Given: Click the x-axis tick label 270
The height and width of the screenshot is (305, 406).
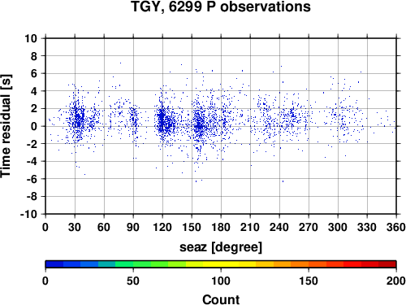Looking at the screenshot, I should click(x=309, y=227).
